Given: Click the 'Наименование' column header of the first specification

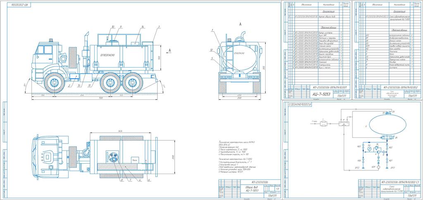Looking at the screenshot, I should click(329, 5).
